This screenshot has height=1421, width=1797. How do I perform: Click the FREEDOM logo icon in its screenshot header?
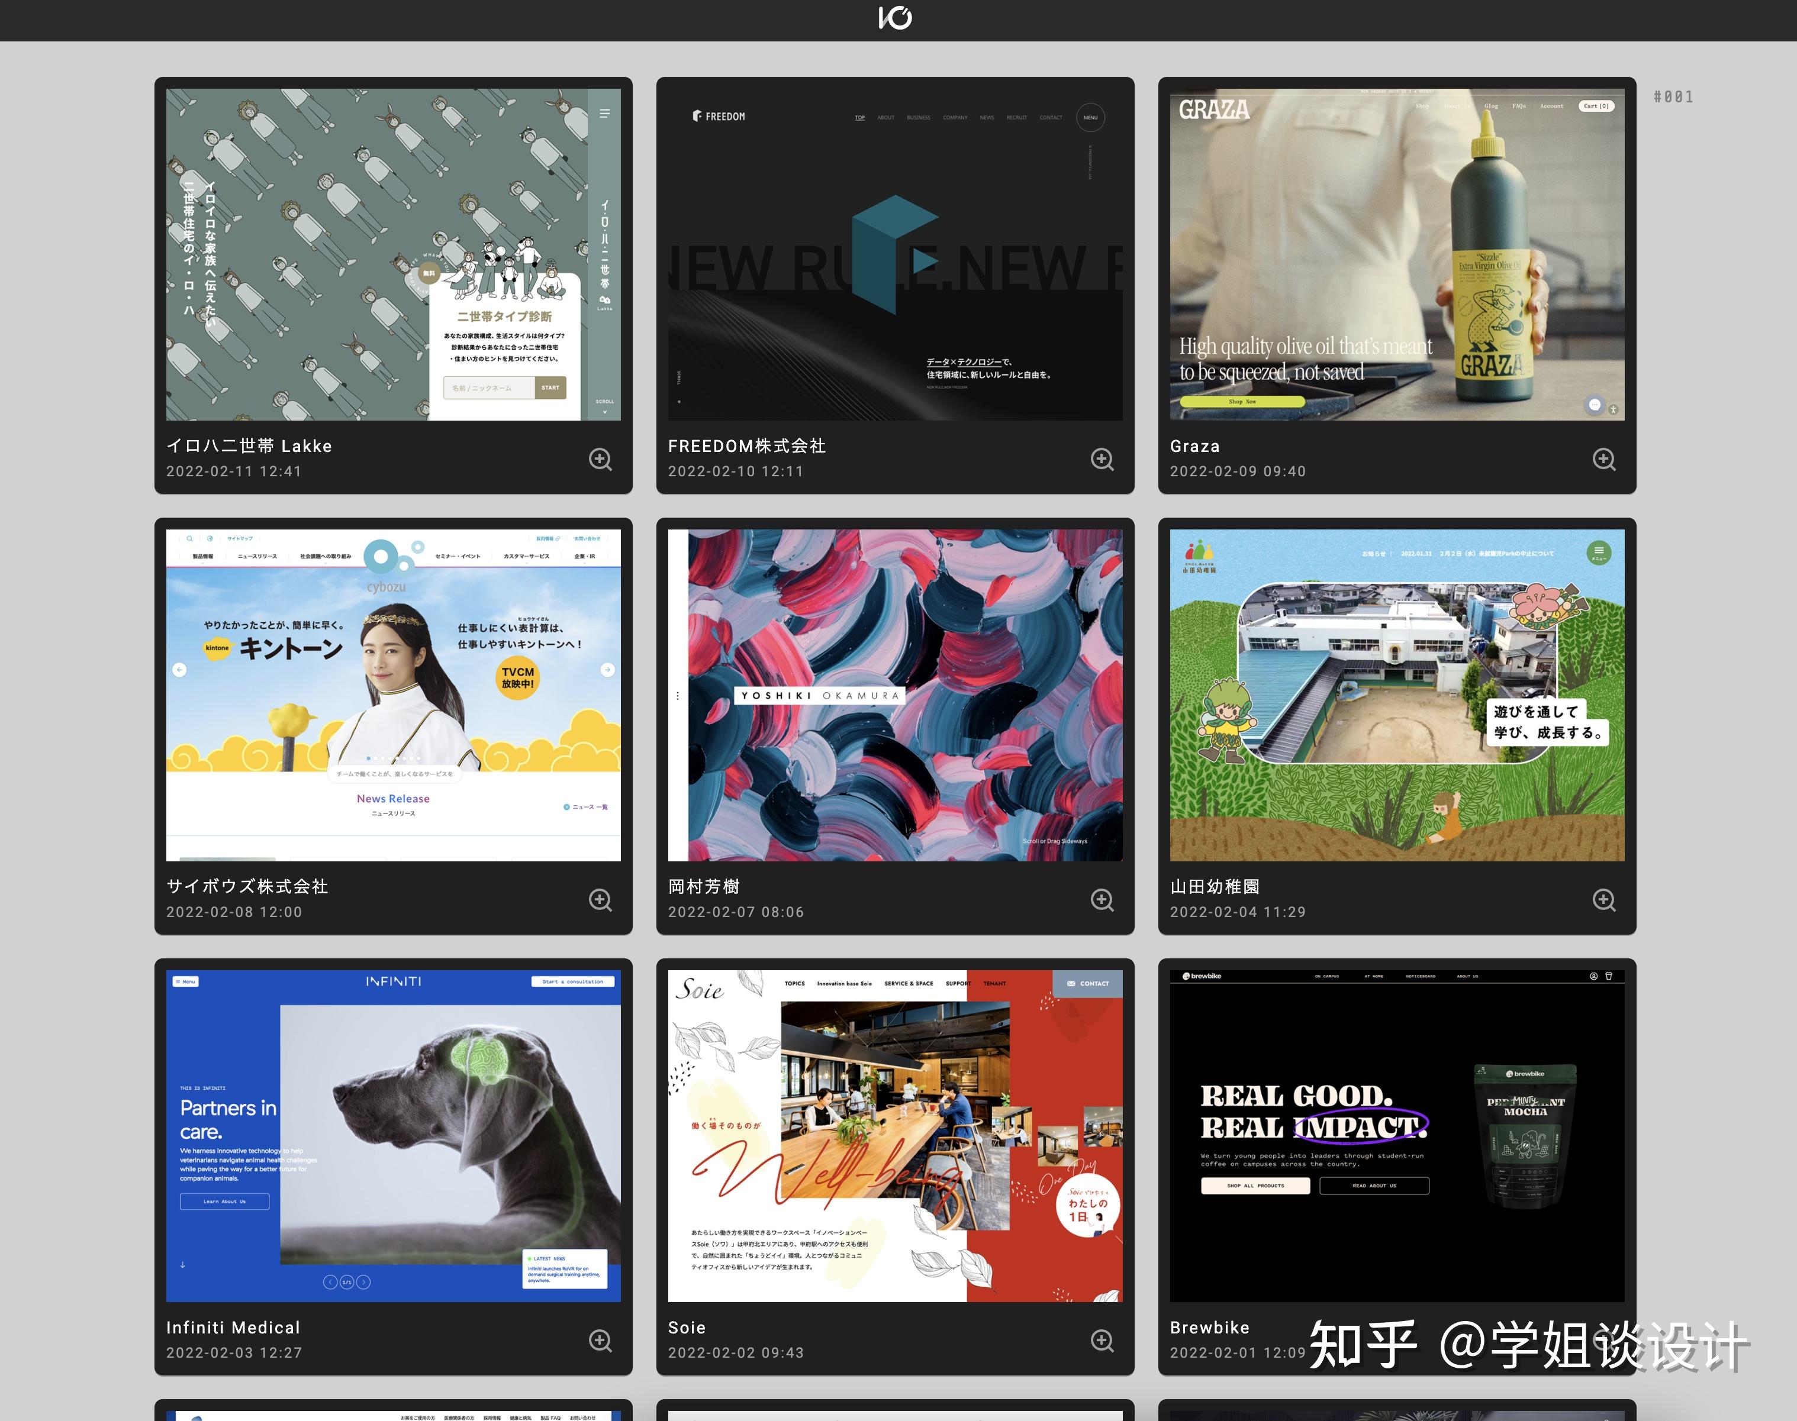click(x=697, y=117)
